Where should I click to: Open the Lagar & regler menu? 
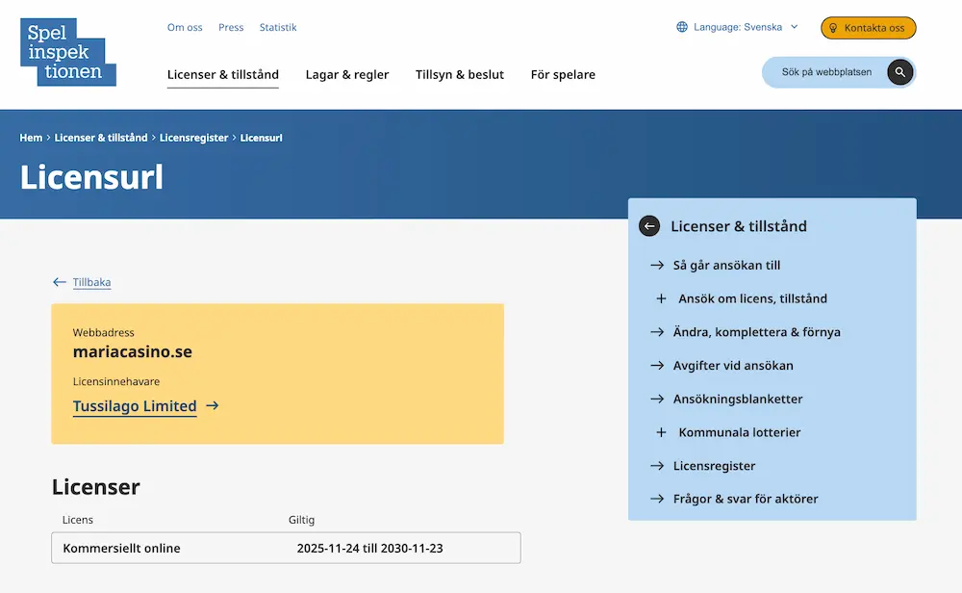point(347,75)
